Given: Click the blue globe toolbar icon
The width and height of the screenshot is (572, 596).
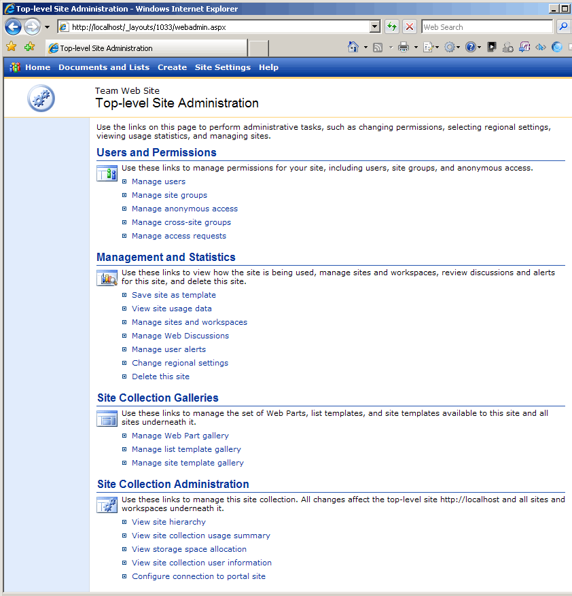Looking at the screenshot, I should coord(557,47).
